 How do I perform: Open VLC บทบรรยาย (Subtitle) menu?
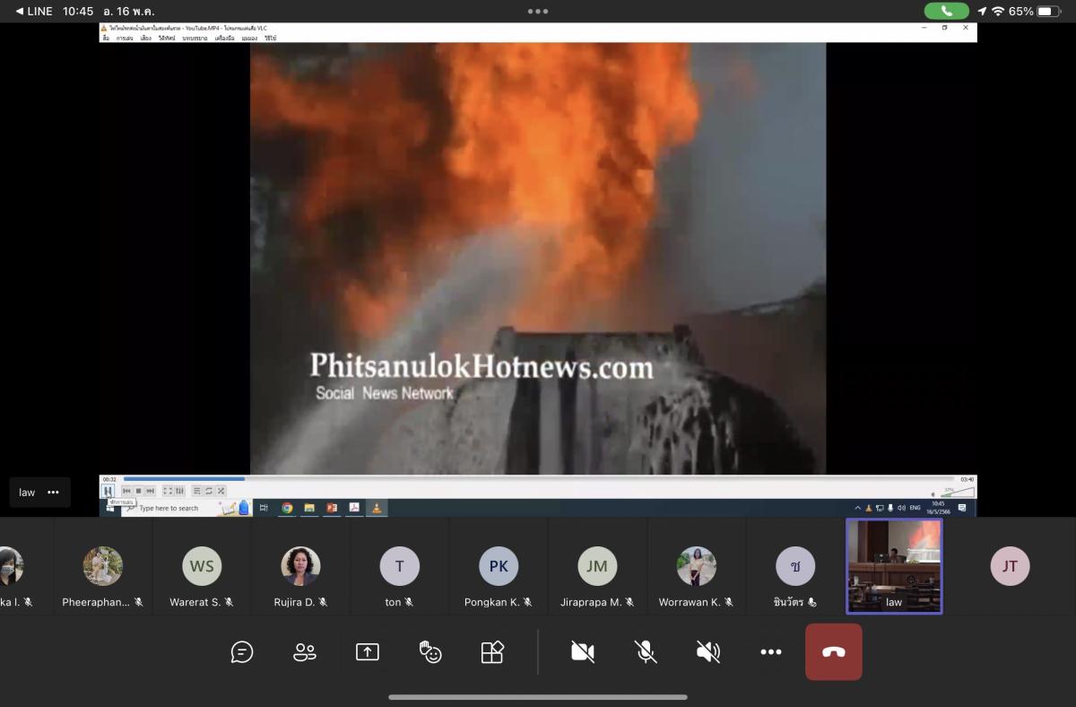(x=195, y=39)
